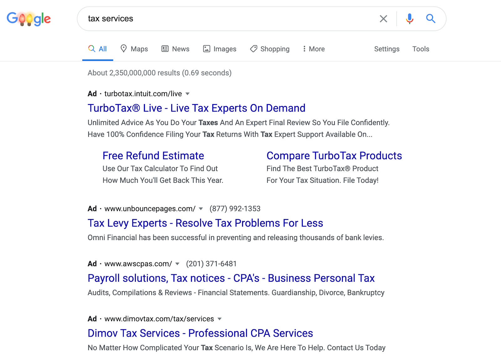
Task: Click the Shopping tab tag icon
Action: coord(254,49)
